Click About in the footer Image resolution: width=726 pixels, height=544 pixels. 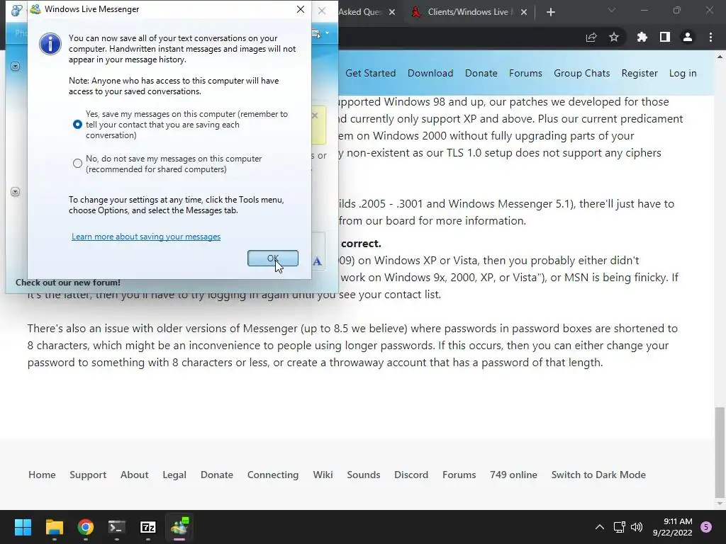click(134, 475)
